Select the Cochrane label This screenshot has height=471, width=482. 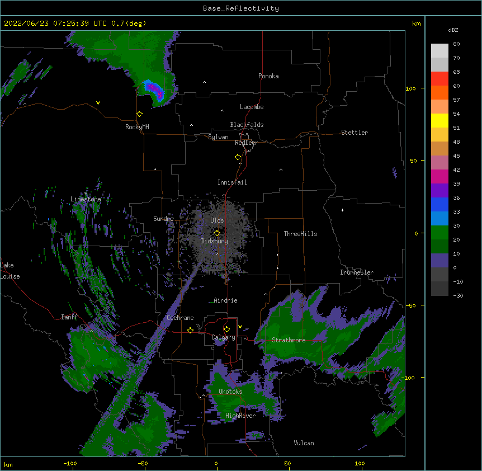[x=180, y=318]
